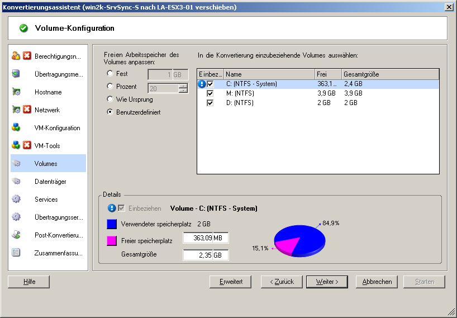Click the magenta Freier speicherplatz swatch
This screenshot has height=318, width=457.
[112, 241]
